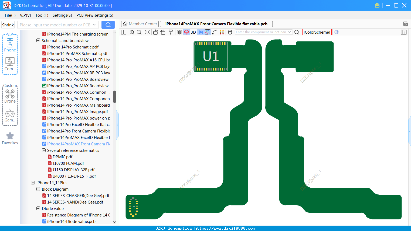This screenshot has height=231, width=411.
Task: Switch to the Member Center tab
Action: tap(140, 24)
